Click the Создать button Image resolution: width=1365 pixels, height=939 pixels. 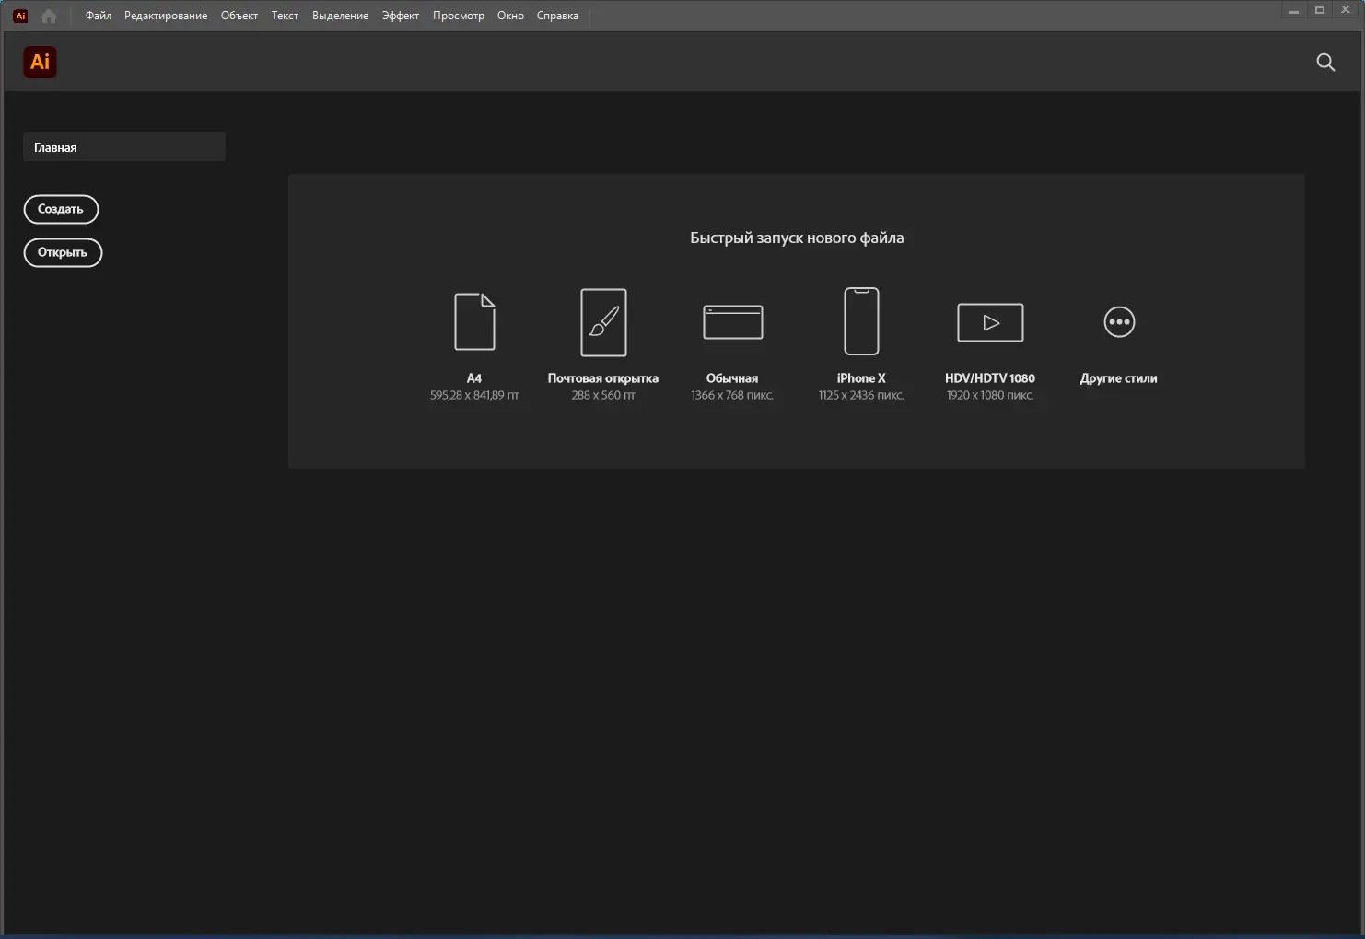[x=61, y=209]
